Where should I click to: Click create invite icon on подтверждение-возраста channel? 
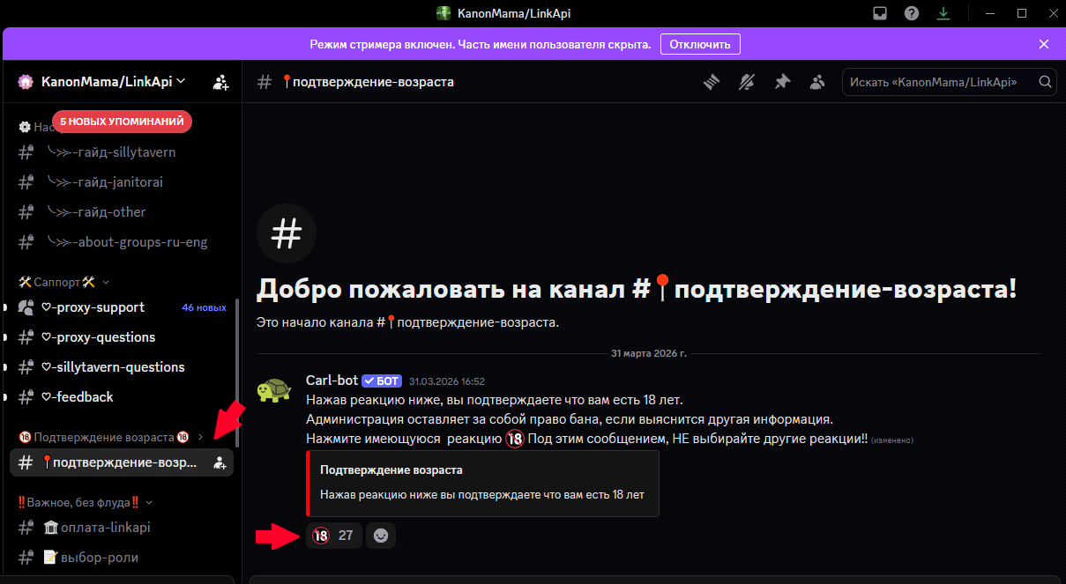pyautogui.click(x=220, y=462)
